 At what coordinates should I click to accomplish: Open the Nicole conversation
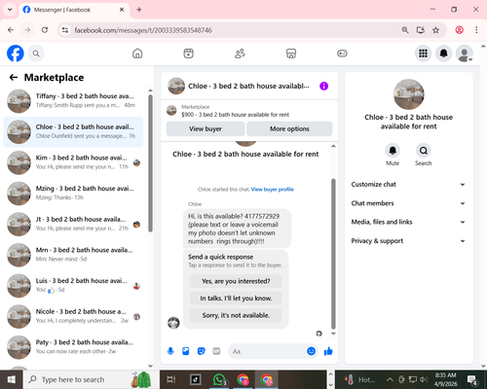coord(73,316)
